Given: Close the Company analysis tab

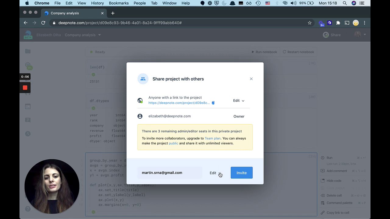Looking at the screenshot, I should 102,13.
